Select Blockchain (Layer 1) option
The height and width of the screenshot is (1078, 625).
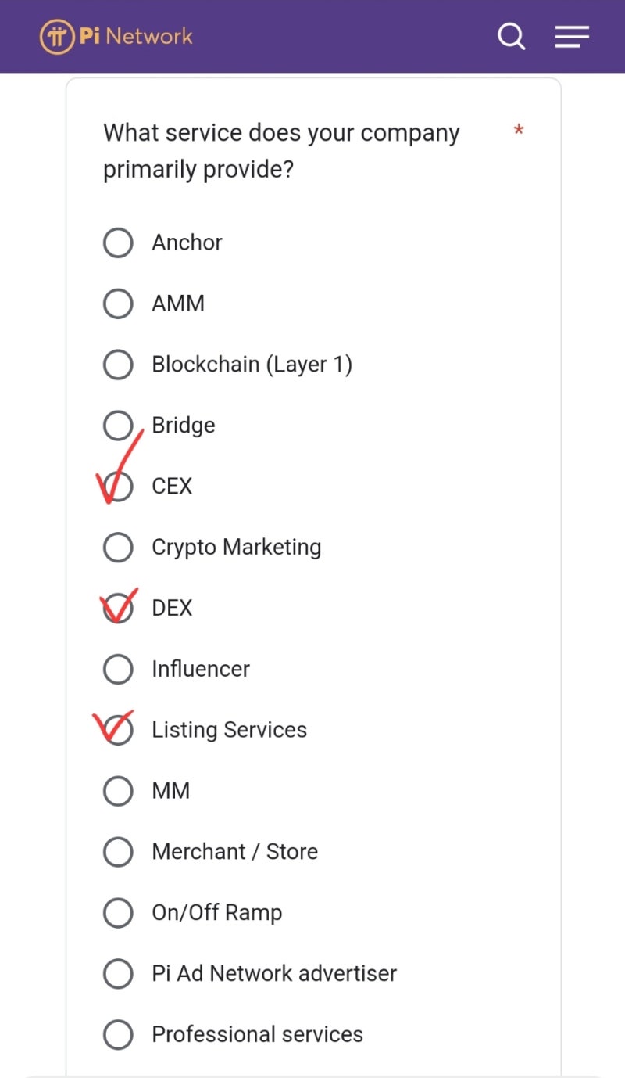118,365
